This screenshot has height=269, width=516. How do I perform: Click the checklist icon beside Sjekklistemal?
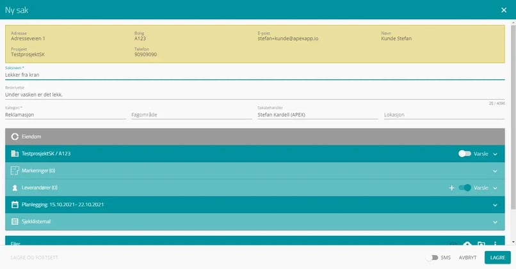point(15,221)
